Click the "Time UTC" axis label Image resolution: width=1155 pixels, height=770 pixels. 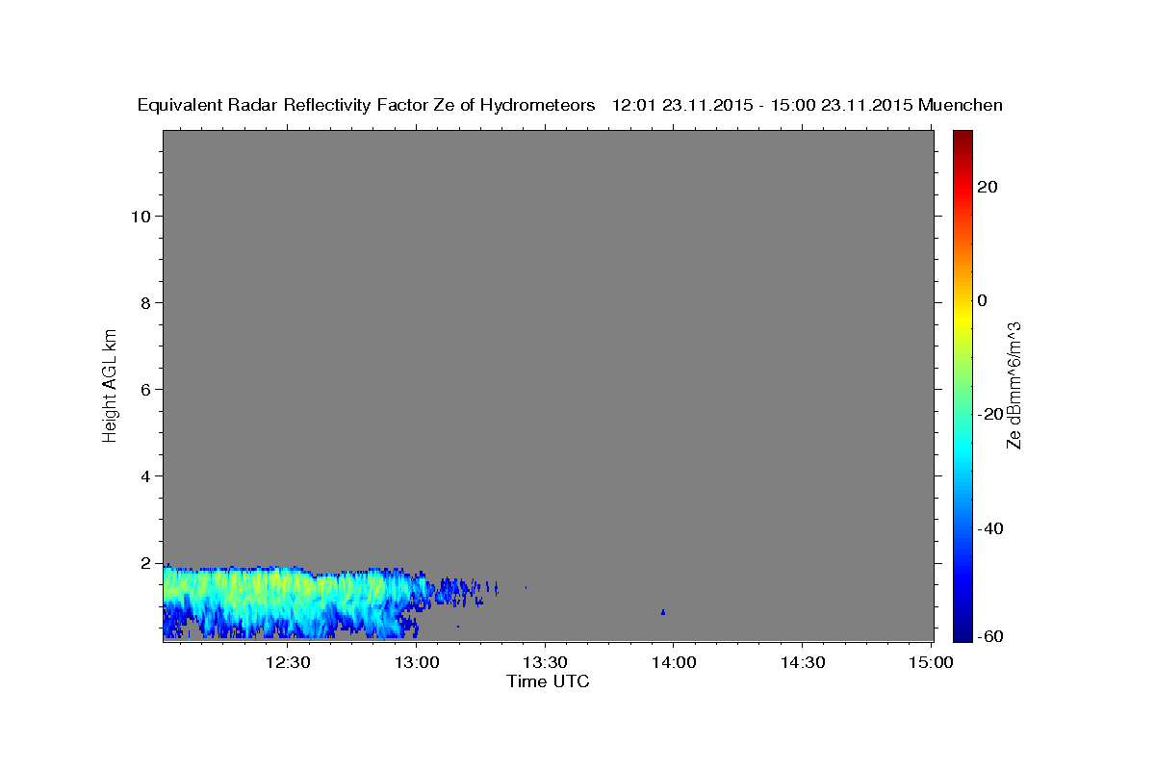point(548,681)
